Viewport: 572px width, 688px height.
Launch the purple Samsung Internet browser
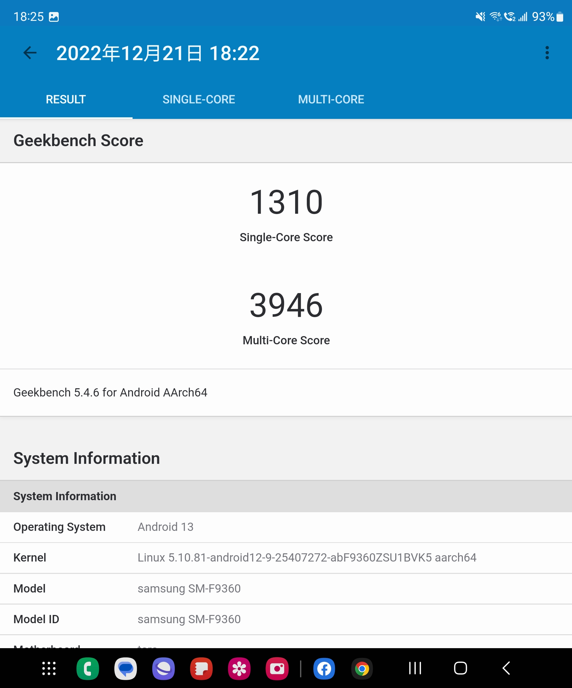click(x=164, y=668)
